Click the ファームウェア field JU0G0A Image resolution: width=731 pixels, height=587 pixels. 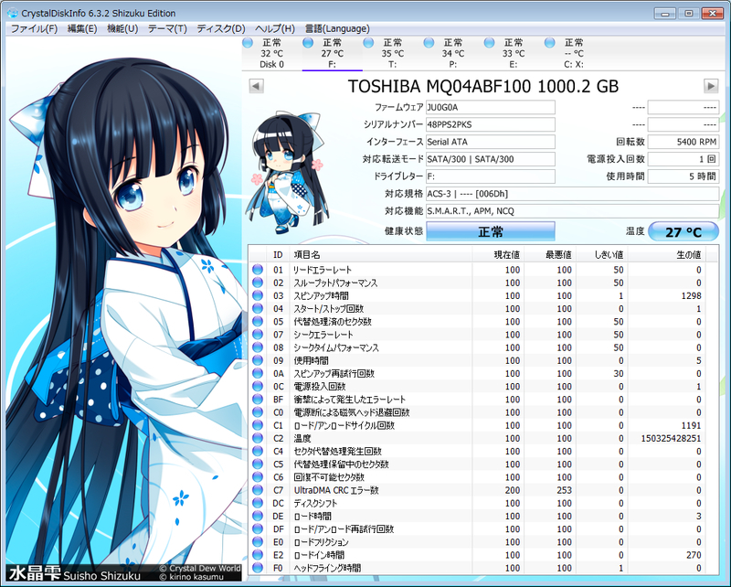pyautogui.click(x=491, y=107)
